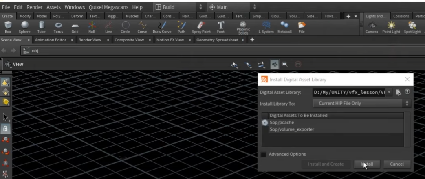This screenshot has width=425, height=179.
Task: Switch to the Render View tab
Action: point(90,40)
